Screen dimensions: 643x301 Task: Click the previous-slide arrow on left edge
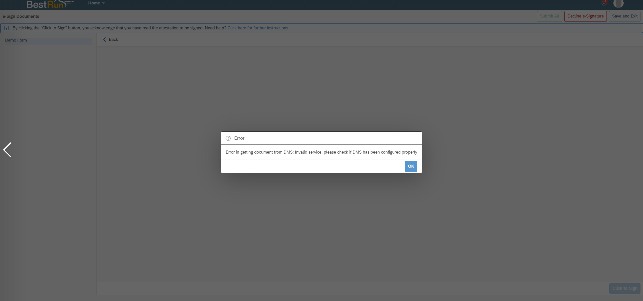tap(7, 150)
